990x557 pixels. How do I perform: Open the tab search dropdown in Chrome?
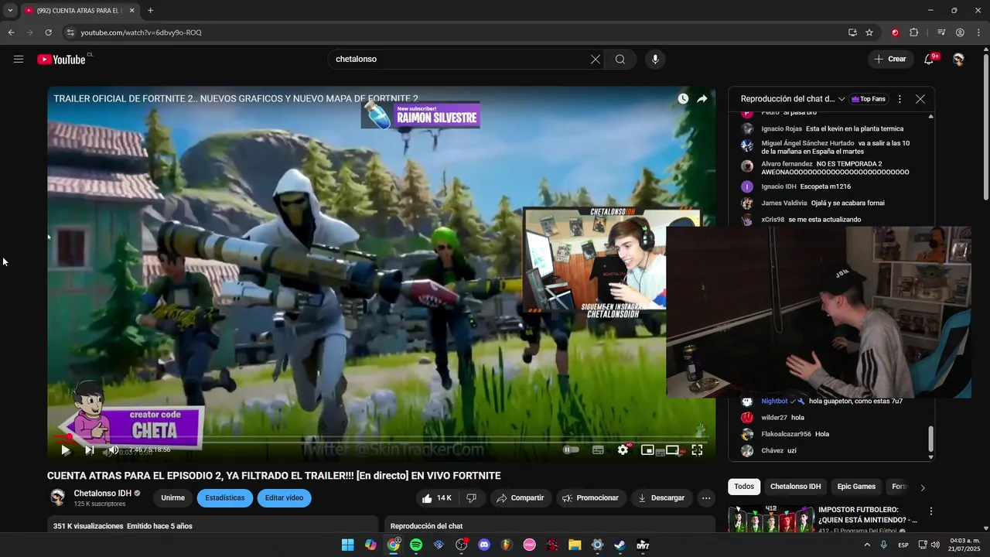tap(10, 11)
